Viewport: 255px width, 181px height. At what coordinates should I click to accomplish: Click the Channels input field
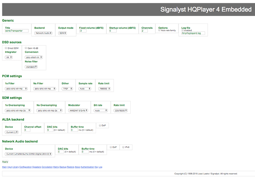[144, 31]
